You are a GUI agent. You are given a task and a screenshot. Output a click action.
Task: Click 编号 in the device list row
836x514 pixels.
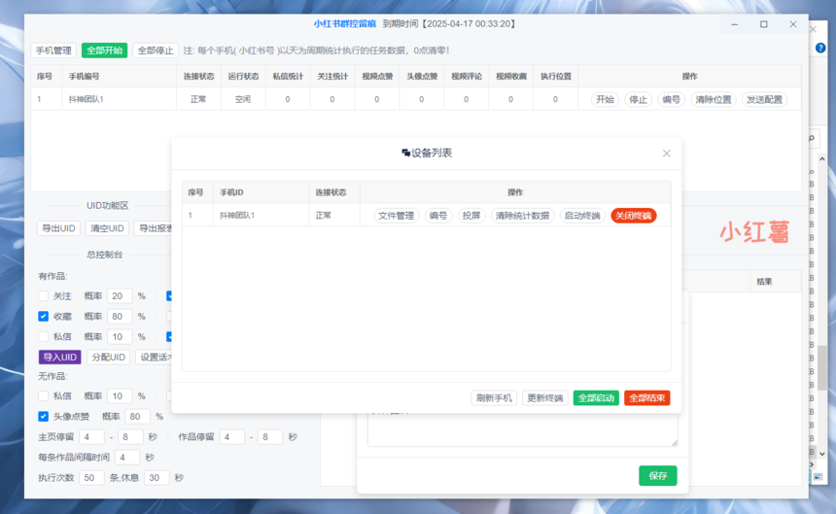(438, 216)
